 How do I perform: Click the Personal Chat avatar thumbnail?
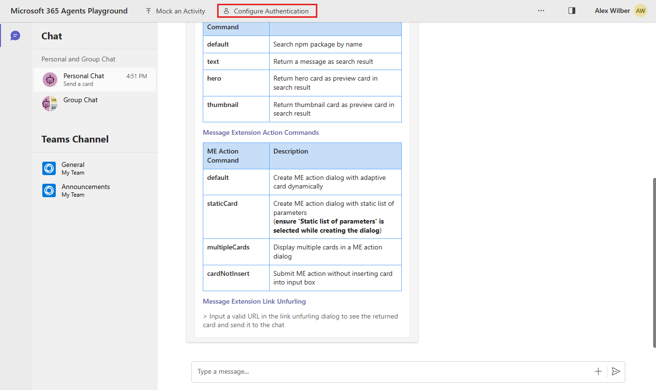click(50, 79)
